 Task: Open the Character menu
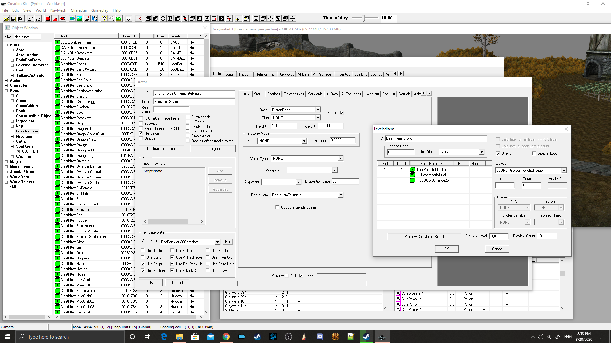coord(79,10)
